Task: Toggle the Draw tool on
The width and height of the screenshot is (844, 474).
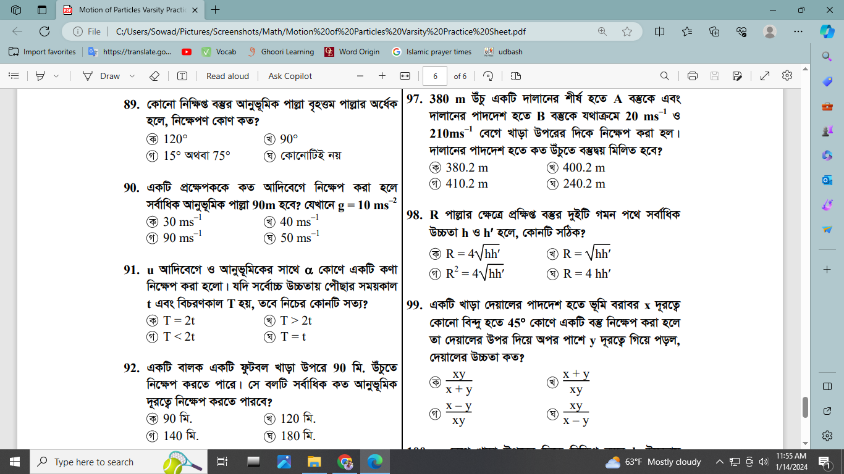Action: pos(104,76)
